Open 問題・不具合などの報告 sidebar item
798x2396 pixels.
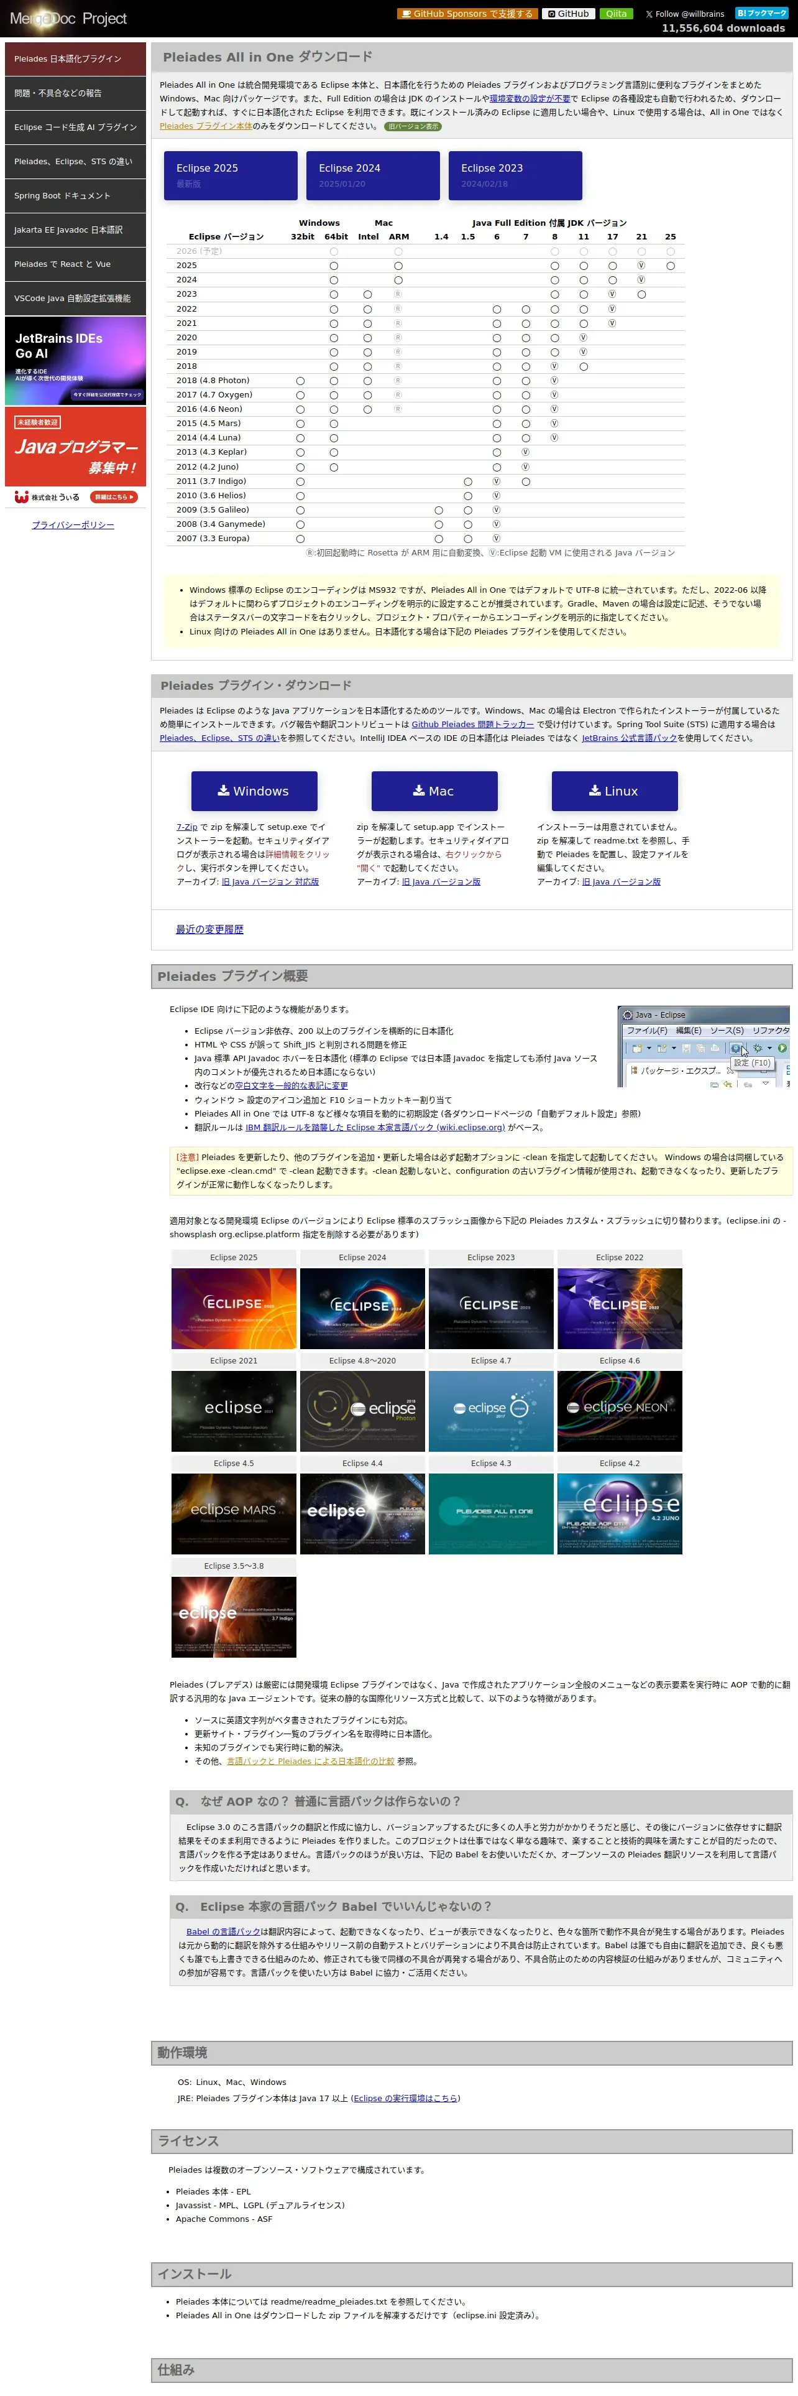75,93
